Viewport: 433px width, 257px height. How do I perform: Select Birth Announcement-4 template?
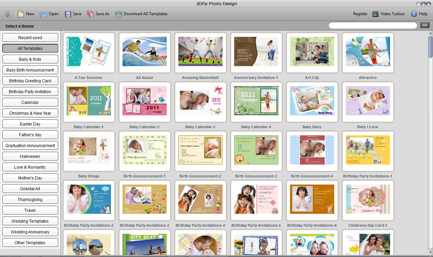(312, 151)
